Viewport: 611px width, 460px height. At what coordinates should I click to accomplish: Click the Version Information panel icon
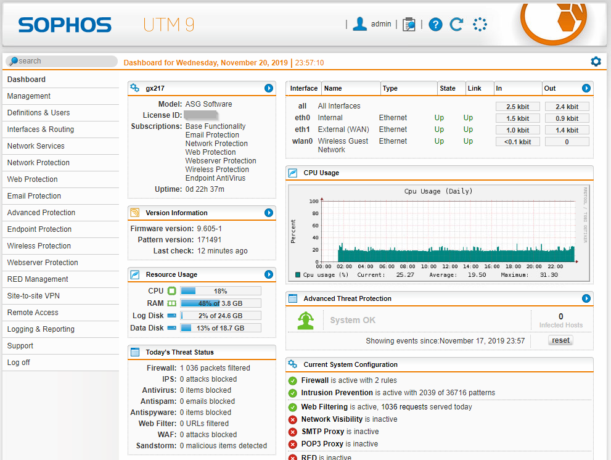[x=135, y=213]
